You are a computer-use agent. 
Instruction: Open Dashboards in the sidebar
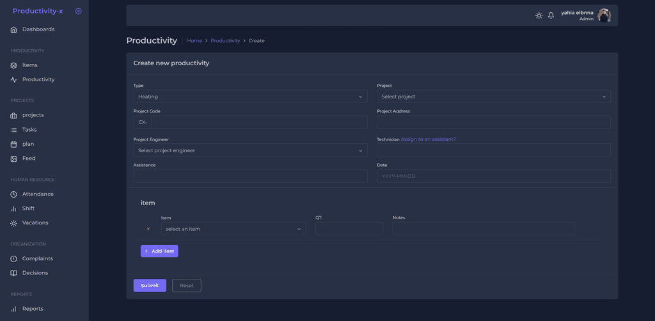[38, 29]
